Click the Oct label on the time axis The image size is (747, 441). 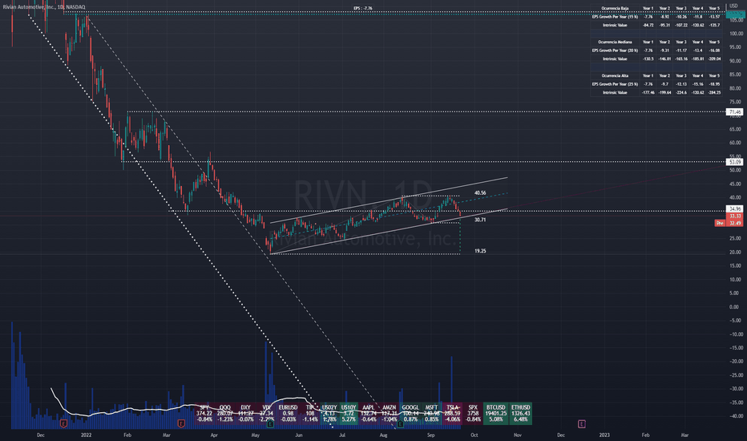tap(474, 435)
